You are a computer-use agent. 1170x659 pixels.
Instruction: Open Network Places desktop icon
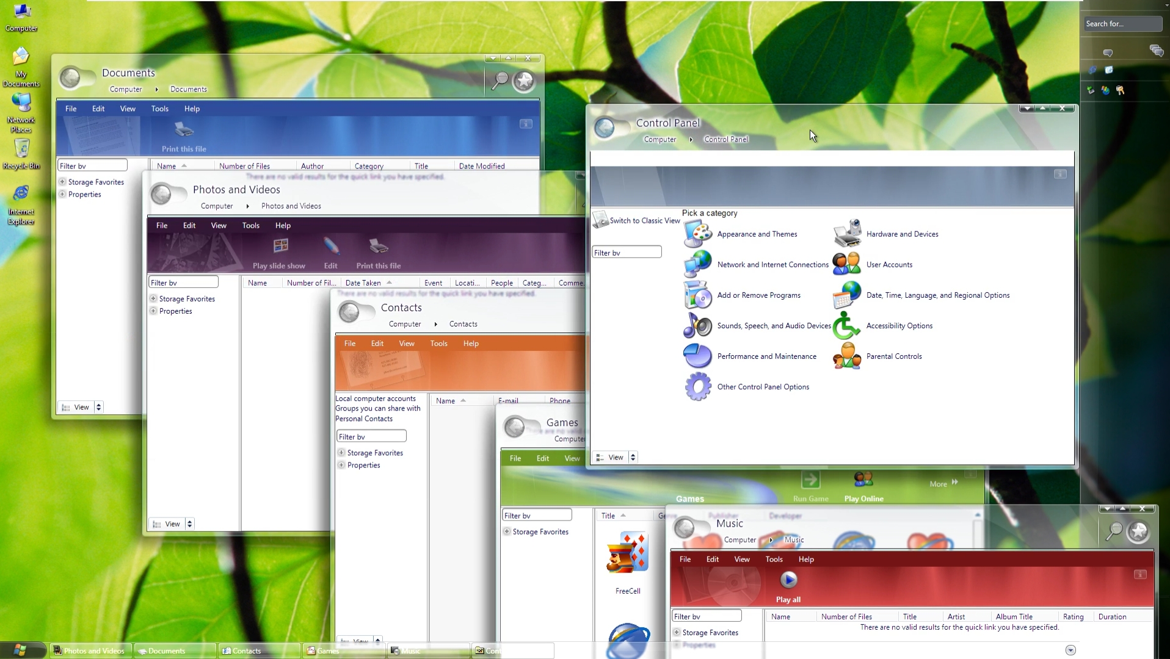point(21,113)
